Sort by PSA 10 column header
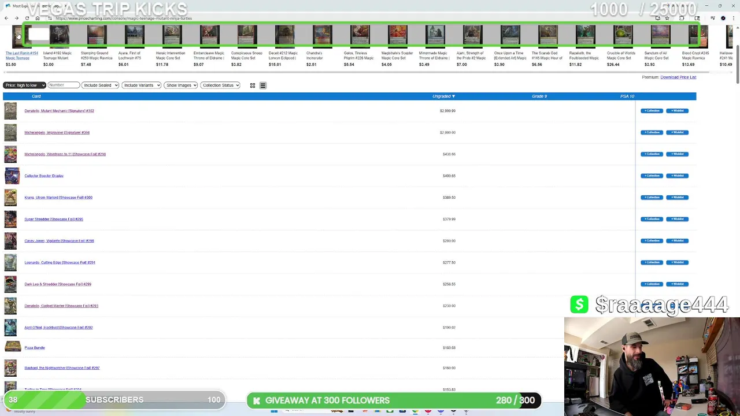 pyautogui.click(x=627, y=96)
